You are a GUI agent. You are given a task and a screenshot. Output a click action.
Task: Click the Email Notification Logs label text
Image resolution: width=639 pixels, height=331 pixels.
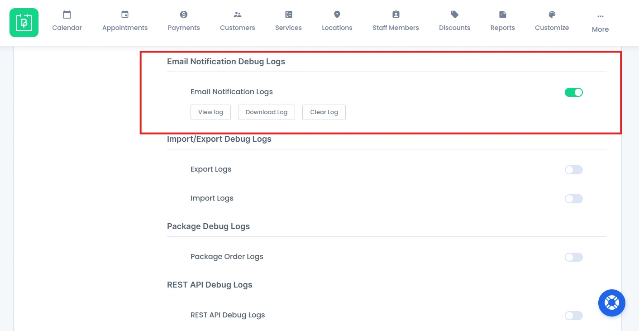tap(232, 92)
